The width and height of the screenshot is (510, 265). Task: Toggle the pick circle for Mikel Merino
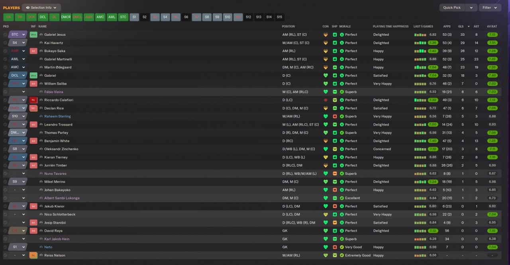point(5,182)
